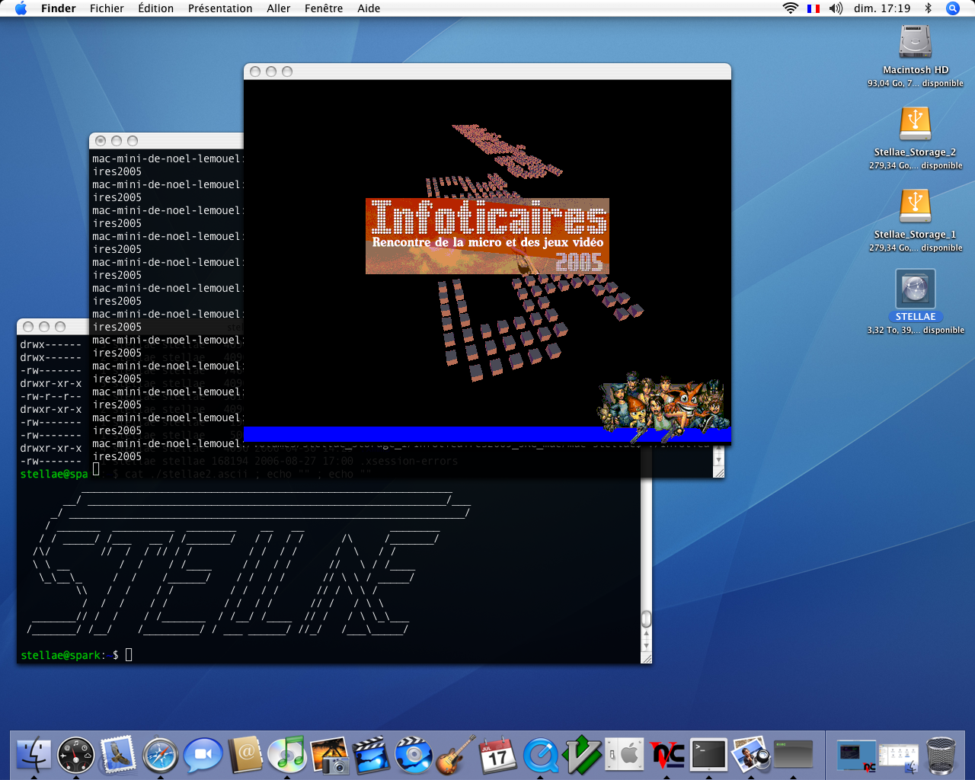The width and height of the screenshot is (975, 780).
Task: Click "Rencontre de la micro et des jeux vidéo"
Action: [487, 242]
